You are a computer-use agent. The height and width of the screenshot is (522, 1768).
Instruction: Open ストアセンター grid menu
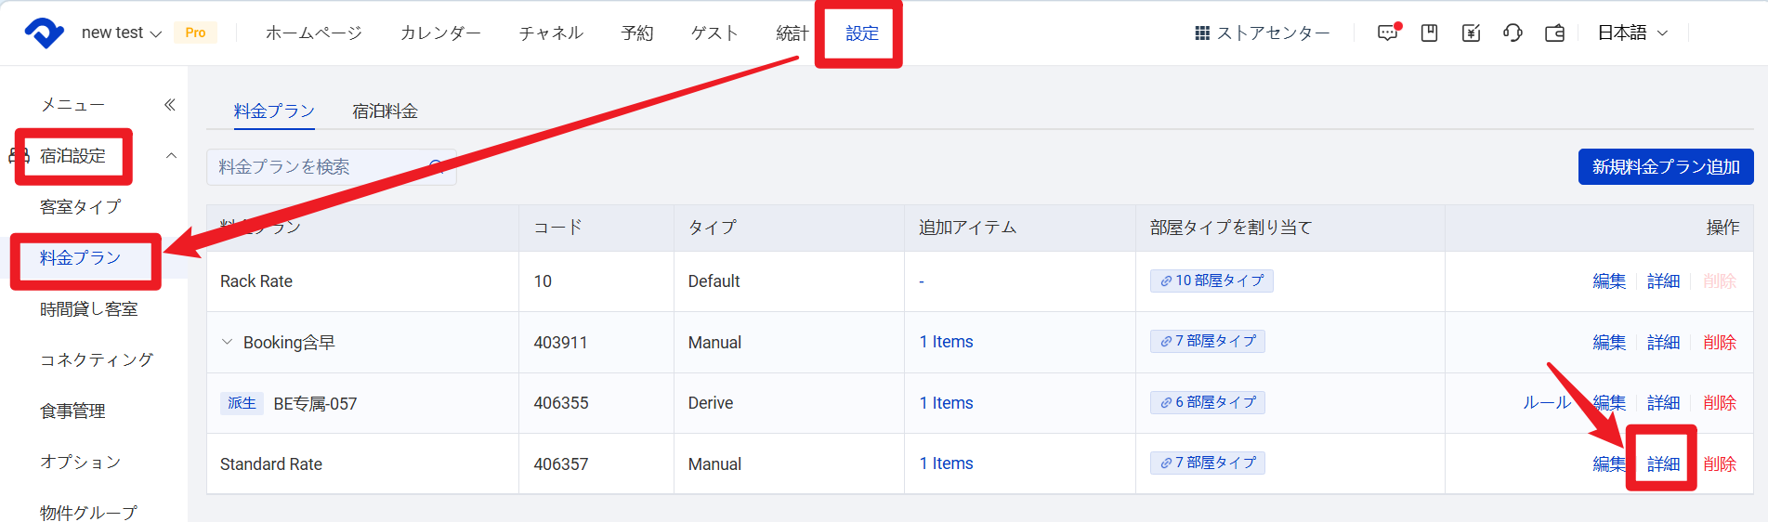point(1262,33)
